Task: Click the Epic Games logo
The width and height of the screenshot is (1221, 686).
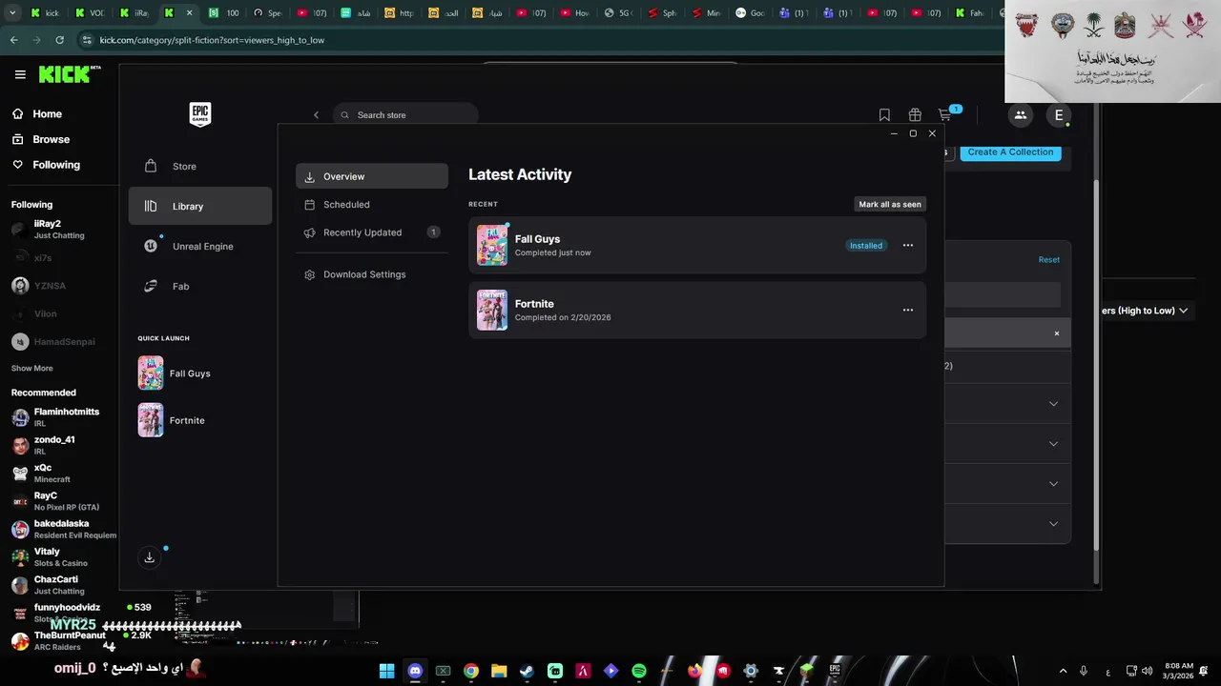Action: coord(199,114)
